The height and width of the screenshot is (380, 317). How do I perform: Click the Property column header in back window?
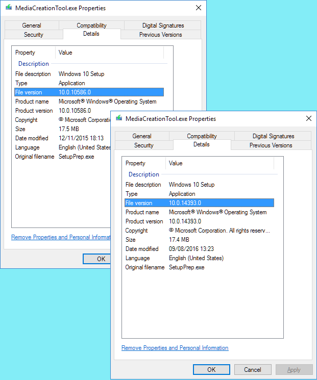tap(34, 53)
